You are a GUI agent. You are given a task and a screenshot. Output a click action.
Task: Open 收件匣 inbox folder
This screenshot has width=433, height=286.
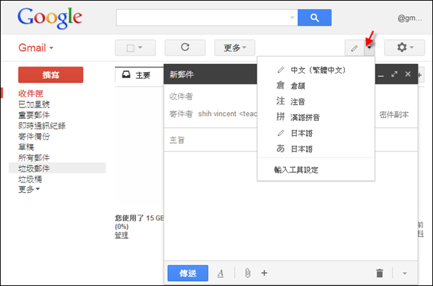pyautogui.click(x=31, y=94)
